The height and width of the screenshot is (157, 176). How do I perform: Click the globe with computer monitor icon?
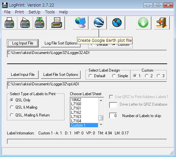pos(81,23)
